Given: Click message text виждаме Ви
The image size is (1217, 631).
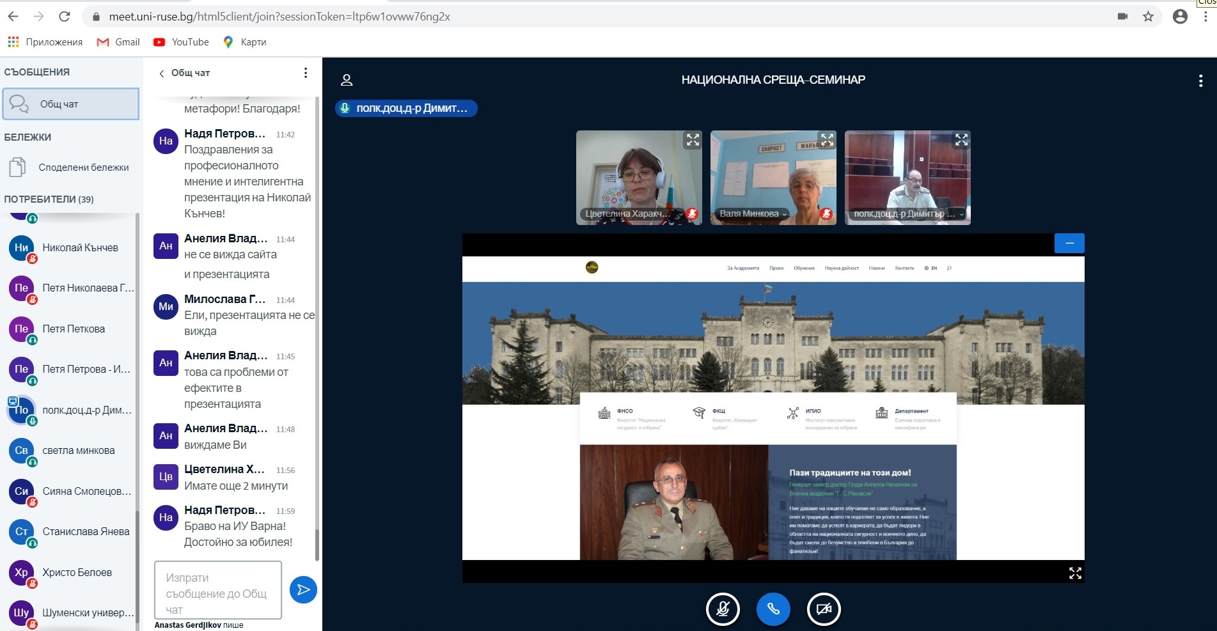Looking at the screenshot, I should (215, 445).
